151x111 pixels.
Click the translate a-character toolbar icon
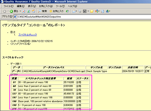point(96,11)
